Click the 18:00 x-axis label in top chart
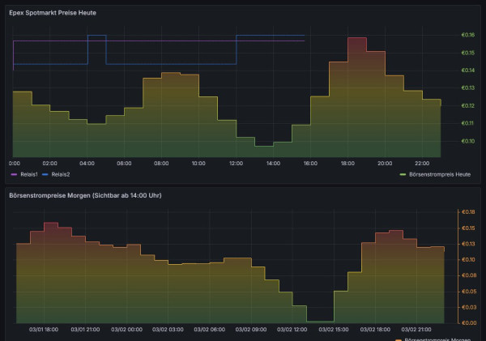486x341 pixels. pyautogui.click(x=347, y=163)
